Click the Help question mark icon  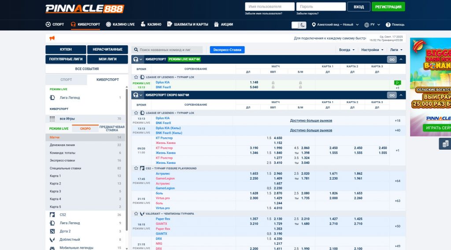tap(388, 25)
